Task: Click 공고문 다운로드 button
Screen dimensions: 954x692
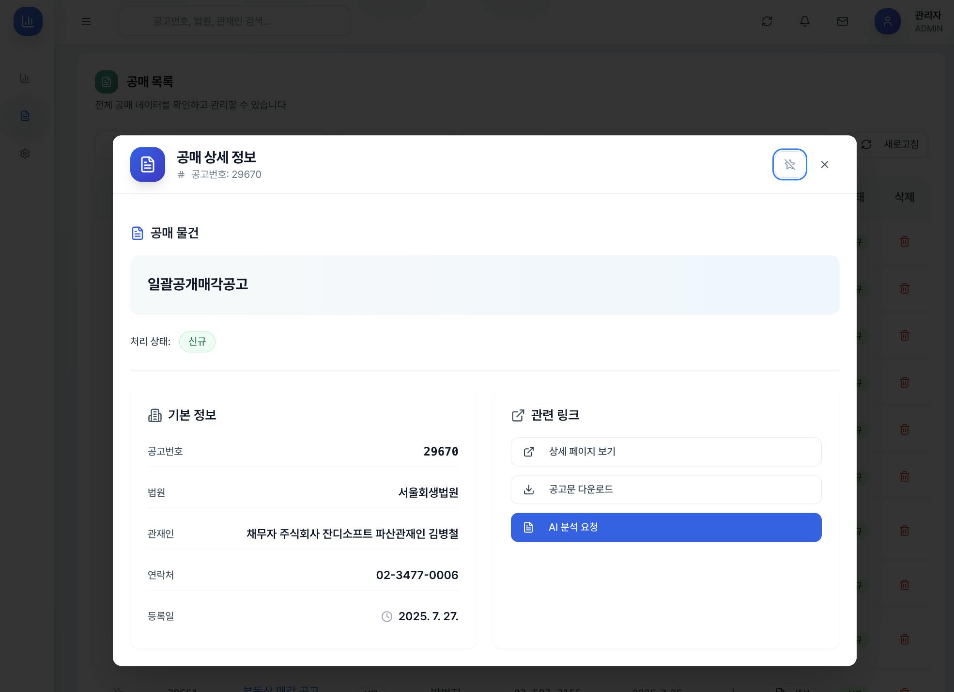Action: pyautogui.click(x=666, y=489)
